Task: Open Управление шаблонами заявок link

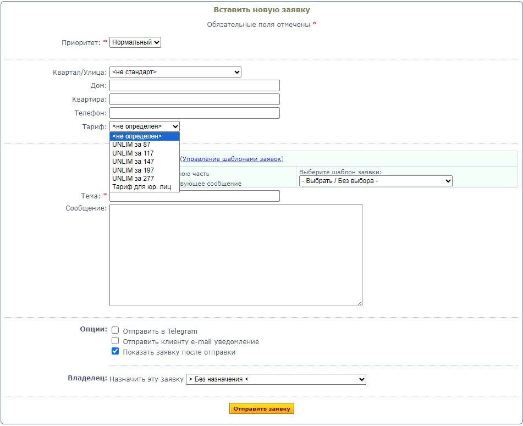Action: 232,159
